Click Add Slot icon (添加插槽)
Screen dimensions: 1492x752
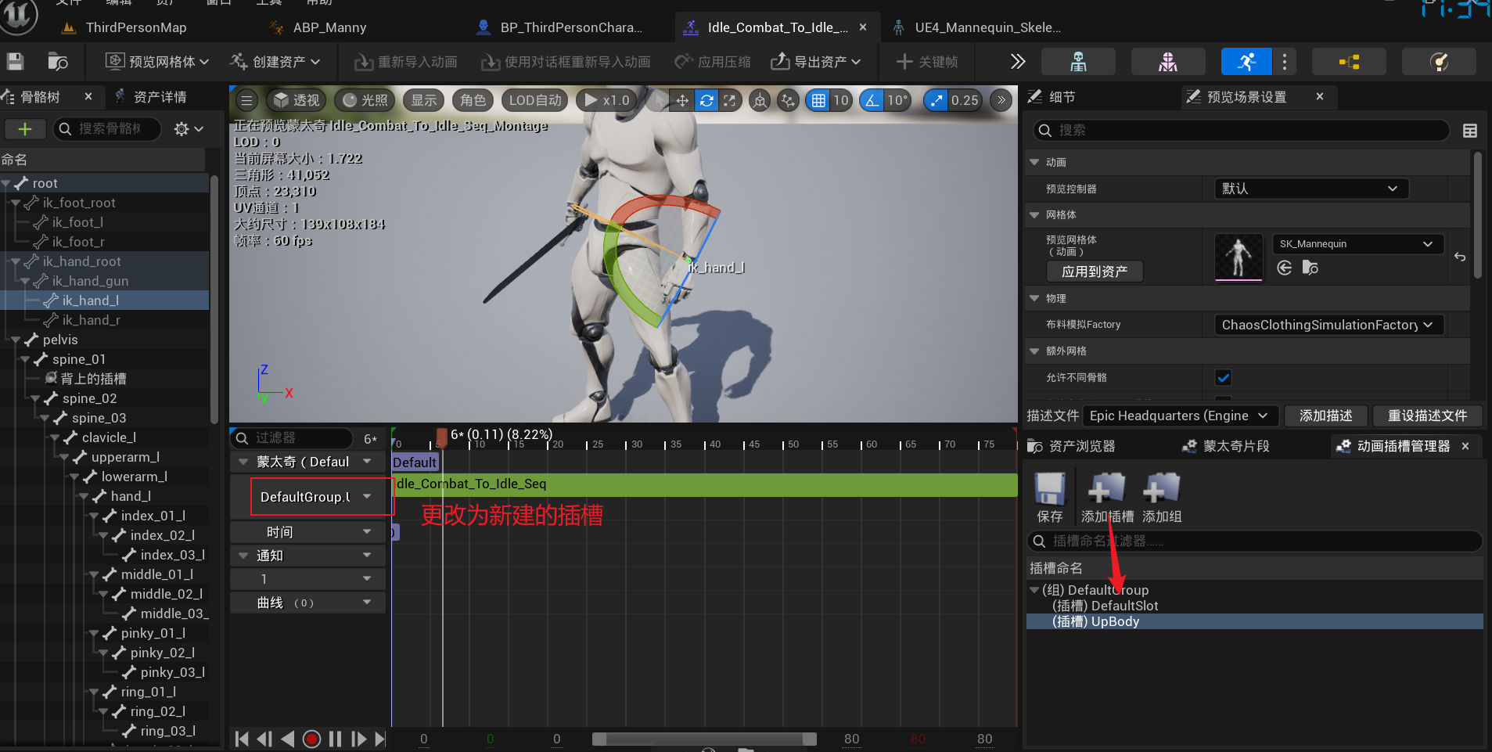click(1106, 496)
